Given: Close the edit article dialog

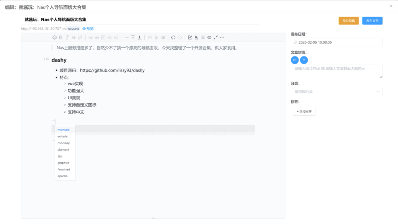Looking at the screenshot, I should point(391,6).
